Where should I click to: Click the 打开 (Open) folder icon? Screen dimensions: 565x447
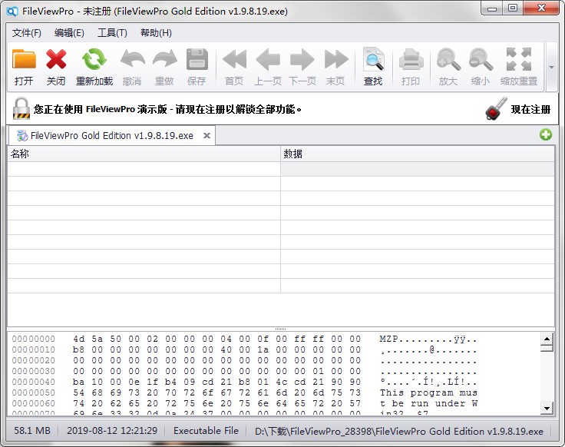[24, 59]
